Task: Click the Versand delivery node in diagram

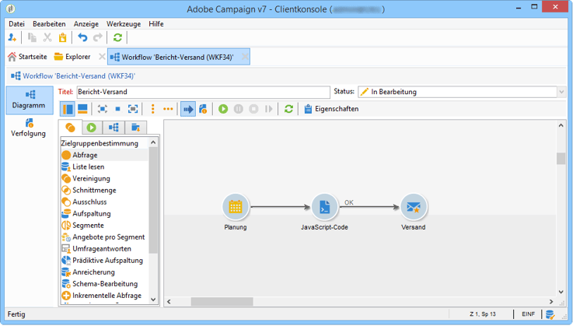Action: [x=414, y=206]
